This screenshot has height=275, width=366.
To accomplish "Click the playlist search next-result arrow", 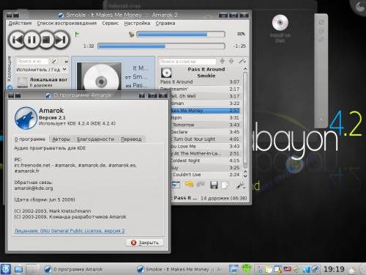I will click(x=231, y=61).
